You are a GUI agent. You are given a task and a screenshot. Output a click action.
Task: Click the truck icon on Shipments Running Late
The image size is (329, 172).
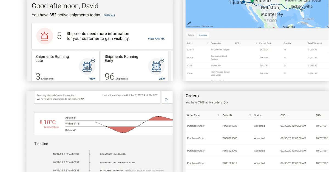[x=87, y=66]
